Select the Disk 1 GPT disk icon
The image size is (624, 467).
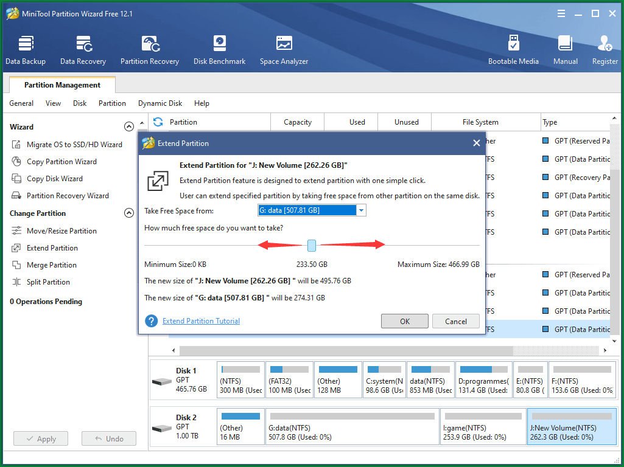click(x=162, y=382)
